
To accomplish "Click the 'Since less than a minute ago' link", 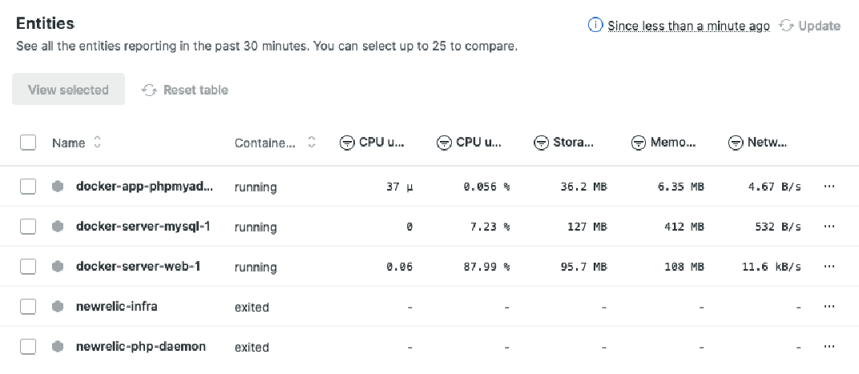I will coord(688,26).
